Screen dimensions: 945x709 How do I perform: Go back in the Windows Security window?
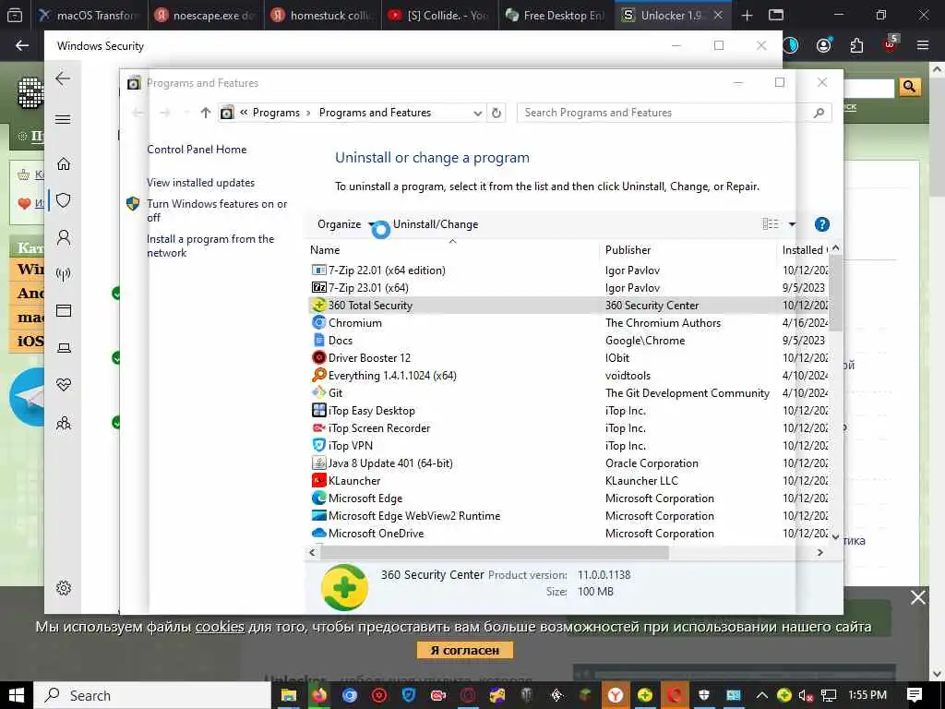pos(64,78)
